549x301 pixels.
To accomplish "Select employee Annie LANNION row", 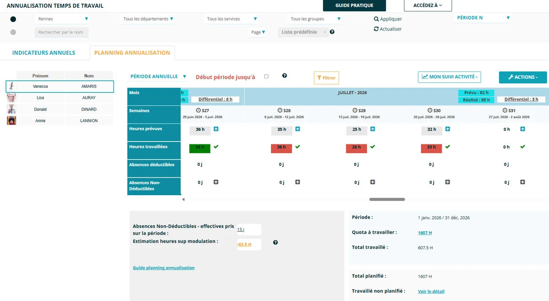I will tap(59, 121).
